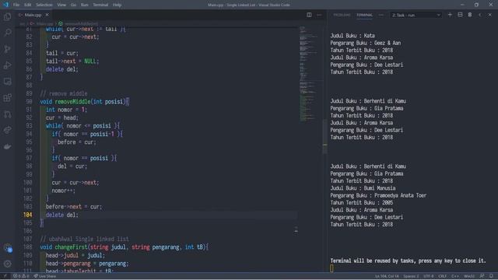Click Win32 configuration in status bar
The height and width of the screenshot is (280, 498).
tap(469, 276)
